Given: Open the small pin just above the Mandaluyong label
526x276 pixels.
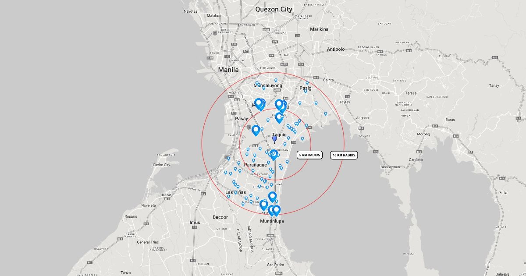Looking at the screenshot, I should (x=276, y=80).
